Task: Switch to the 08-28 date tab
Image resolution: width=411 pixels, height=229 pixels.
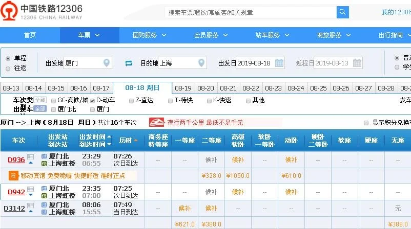Action: 386,88
